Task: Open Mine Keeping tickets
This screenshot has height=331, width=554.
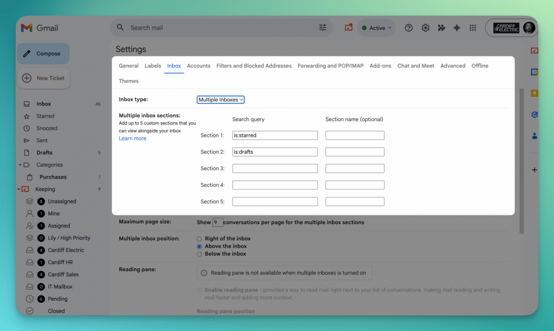Action: coord(54,214)
